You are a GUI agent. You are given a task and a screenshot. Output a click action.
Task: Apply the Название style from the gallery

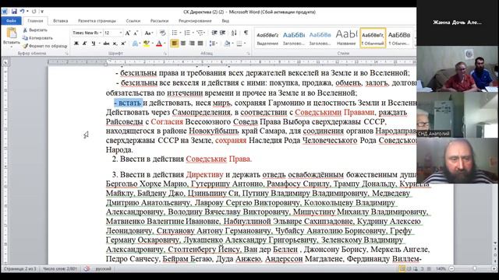click(x=346, y=38)
